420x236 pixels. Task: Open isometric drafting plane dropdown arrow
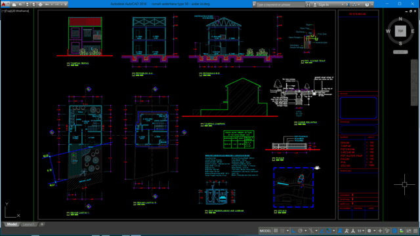click(x=316, y=231)
